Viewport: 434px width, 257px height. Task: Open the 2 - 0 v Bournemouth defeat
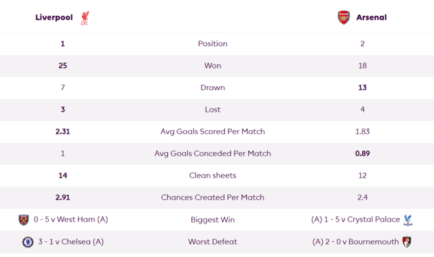pyautogui.click(x=355, y=242)
